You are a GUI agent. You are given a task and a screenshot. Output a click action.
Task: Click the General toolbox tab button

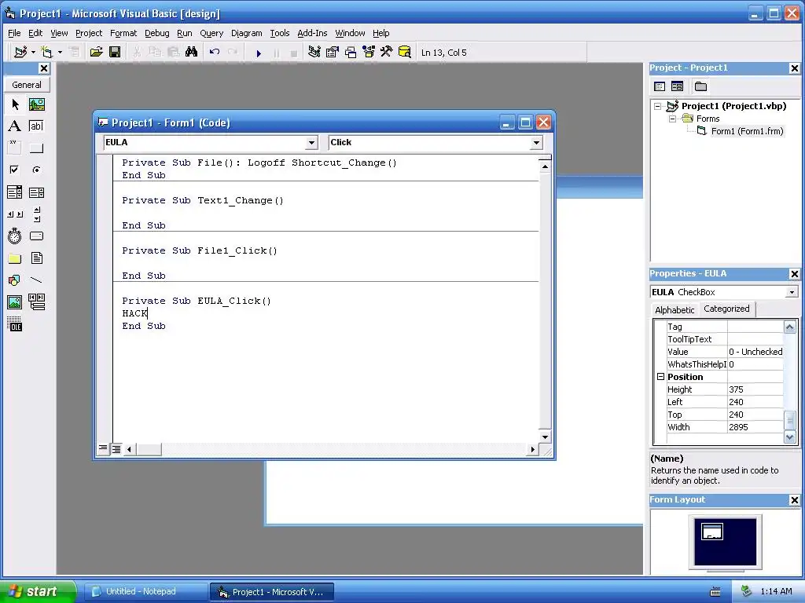click(27, 85)
